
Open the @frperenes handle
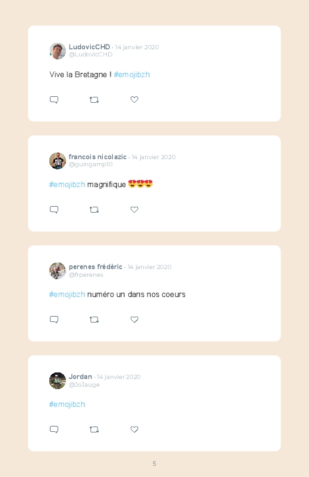(86, 274)
